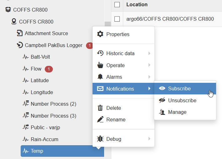222x159 pixels.
Task: Click the trash icon for Delete
Action: coord(100,108)
